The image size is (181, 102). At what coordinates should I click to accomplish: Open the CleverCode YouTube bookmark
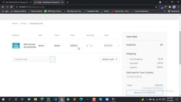[x=120, y=11]
